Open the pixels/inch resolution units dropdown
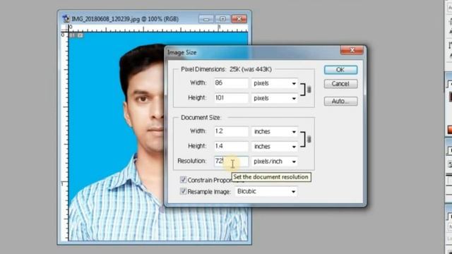 pos(275,162)
